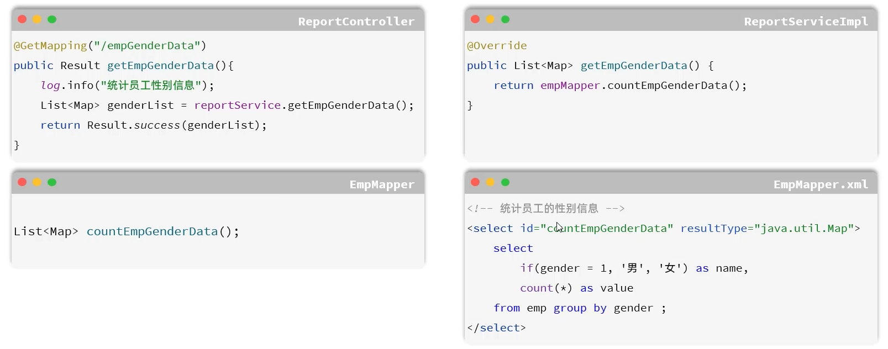Maximize ReportServiceImpl window using green dot
This screenshot has width=888, height=349.
(505, 19)
